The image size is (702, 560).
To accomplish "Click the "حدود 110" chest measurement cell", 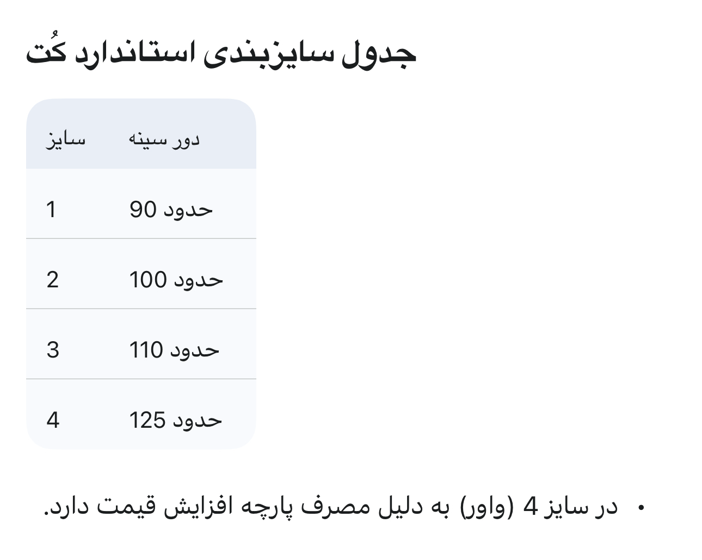I will [174, 350].
